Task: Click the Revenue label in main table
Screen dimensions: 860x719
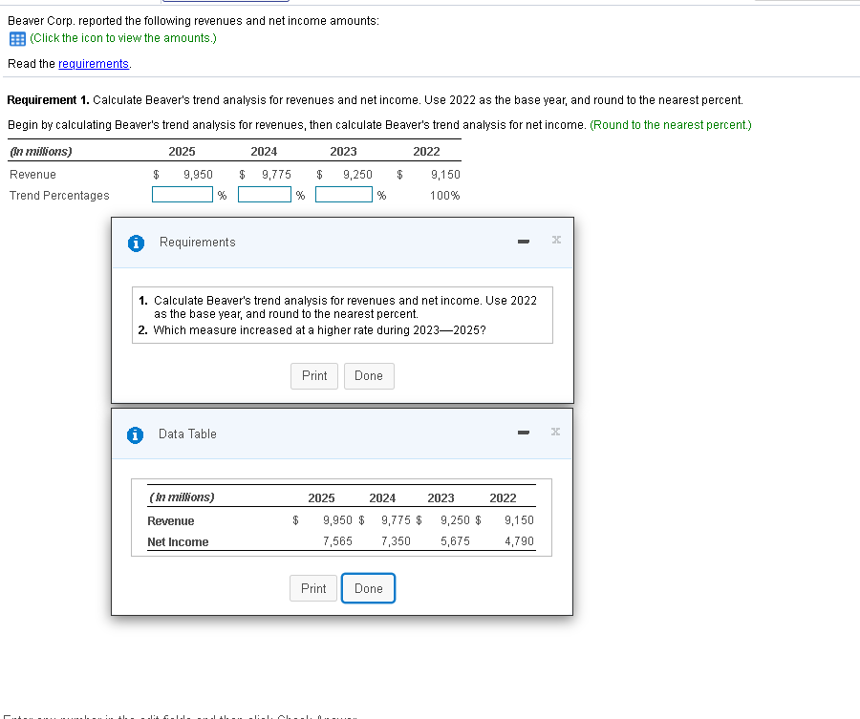Action: click(32, 175)
